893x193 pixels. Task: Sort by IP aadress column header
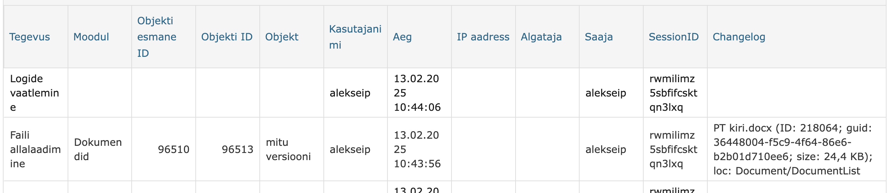pos(483,37)
